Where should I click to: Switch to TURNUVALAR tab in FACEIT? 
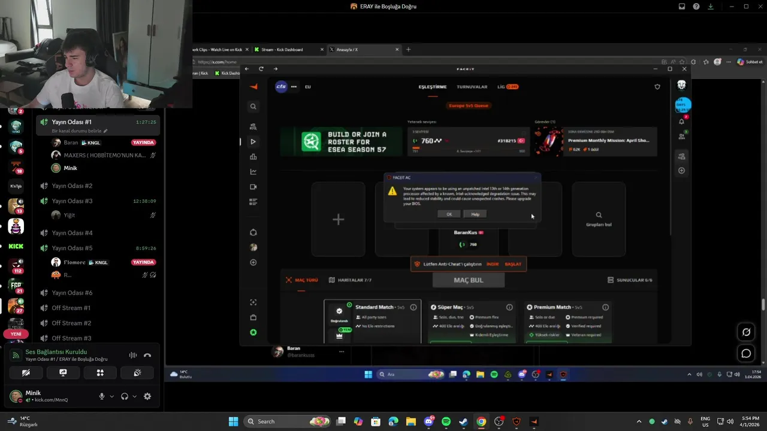click(472, 87)
